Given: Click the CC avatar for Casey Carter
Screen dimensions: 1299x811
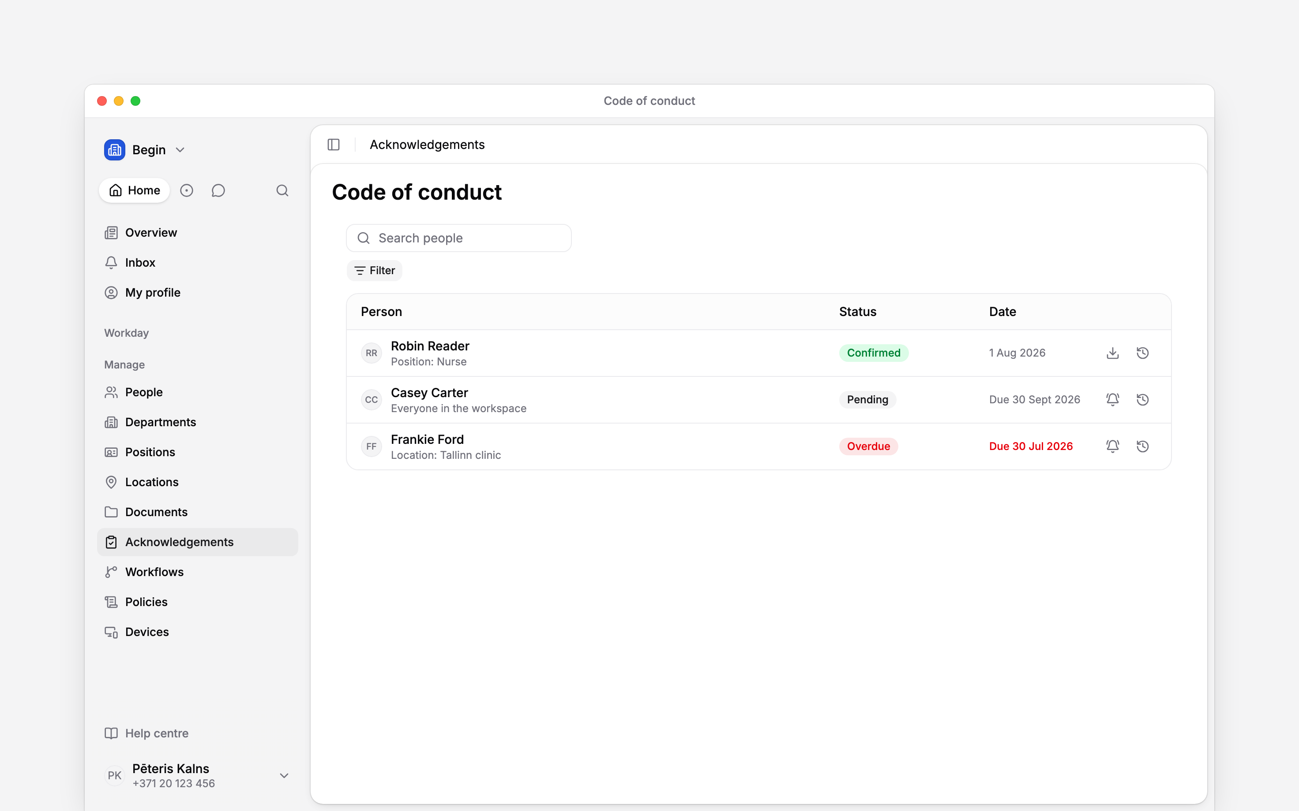Looking at the screenshot, I should [x=372, y=400].
